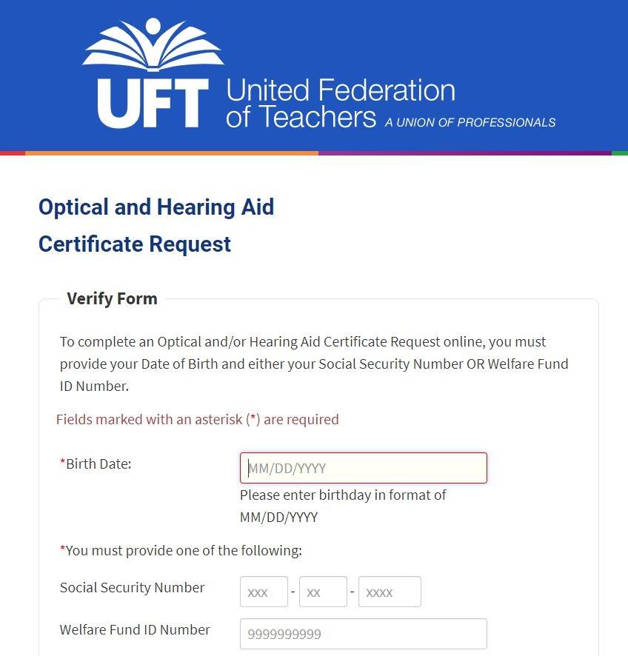
Task: Click the Birth Date field label
Action: pyautogui.click(x=98, y=464)
